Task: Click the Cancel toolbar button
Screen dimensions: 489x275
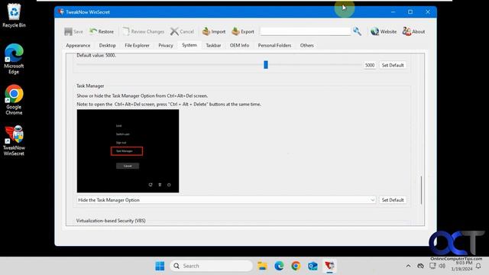Action: coord(182,31)
